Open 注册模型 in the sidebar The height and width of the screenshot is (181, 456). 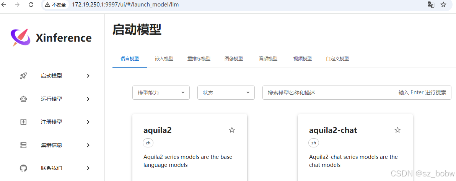[x=52, y=122]
